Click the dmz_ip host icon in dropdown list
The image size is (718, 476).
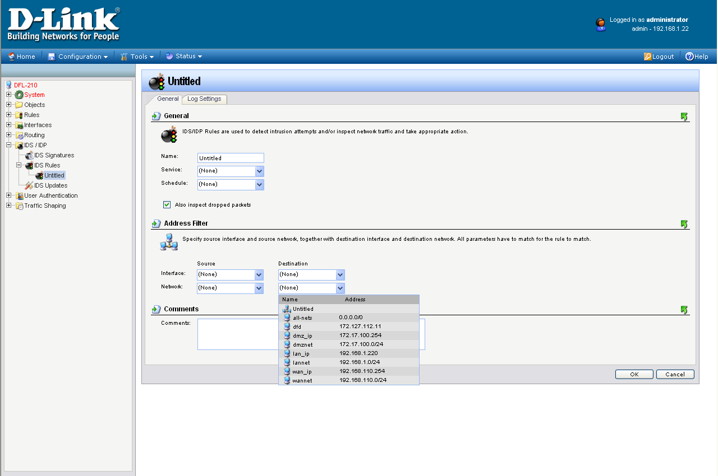[x=287, y=335]
